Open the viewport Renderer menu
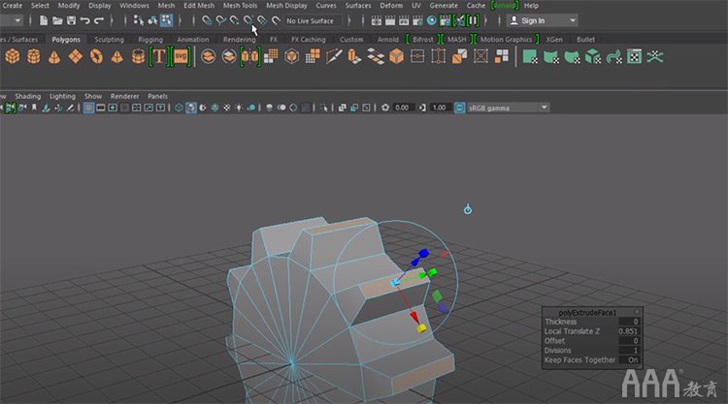Image resolution: width=728 pixels, height=404 pixels. point(124,96)
